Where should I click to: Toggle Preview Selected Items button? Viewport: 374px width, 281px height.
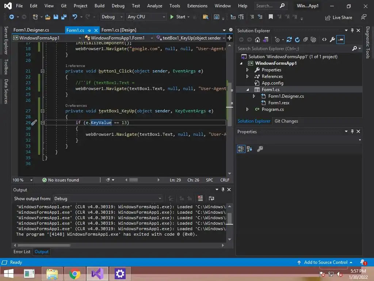tap(340, 40)
